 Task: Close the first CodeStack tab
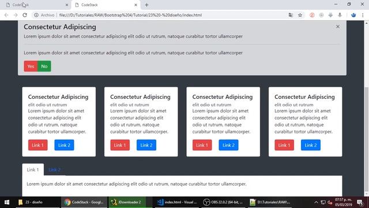coord(67,5)
